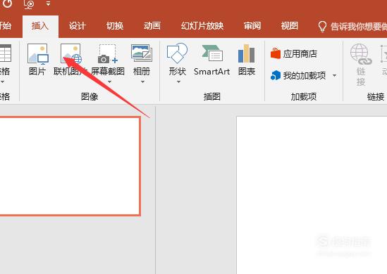Expand the 相册 dropdown arrow
Image resolution: width=387 pixels, height=274 pixels.
click(x=142, y=81)
